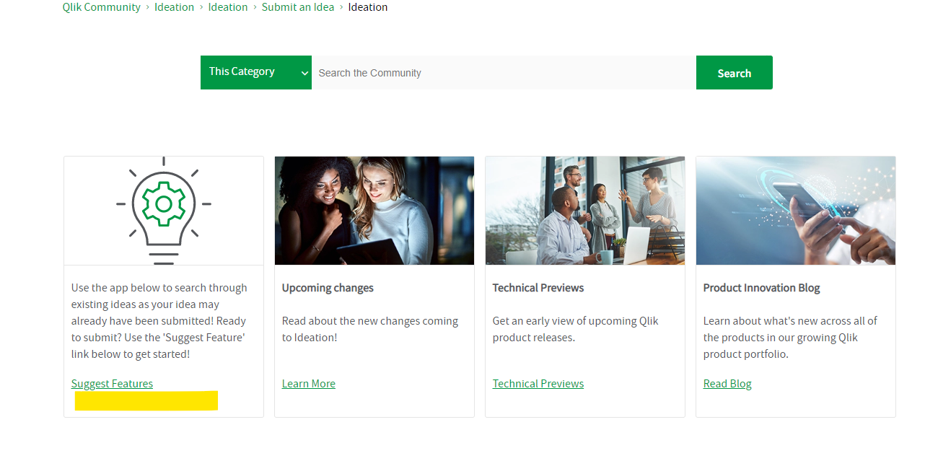Follow the Technical Previews link
This screenshot has width=938, height=461.
coord(538,383)
